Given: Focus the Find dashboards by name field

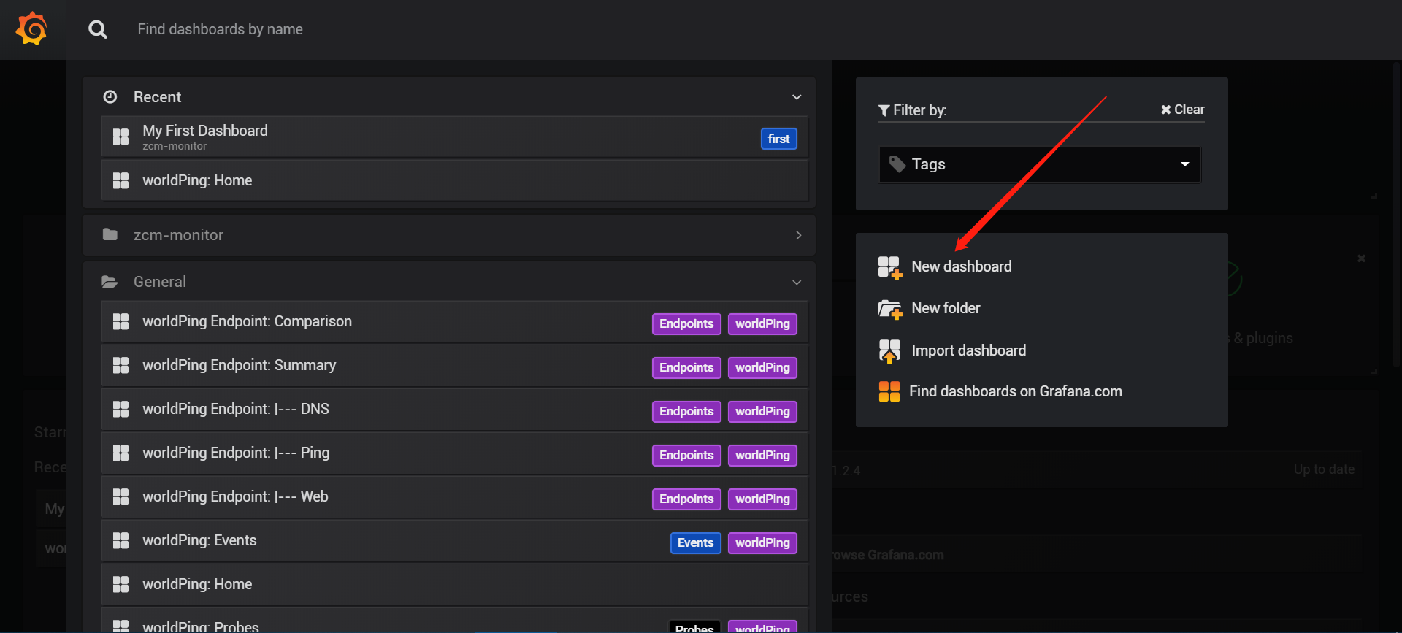Looking at the screenshot, I should point(220,29).
